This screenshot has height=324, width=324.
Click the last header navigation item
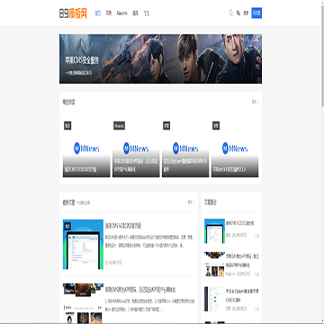click(x=147, y=13)
